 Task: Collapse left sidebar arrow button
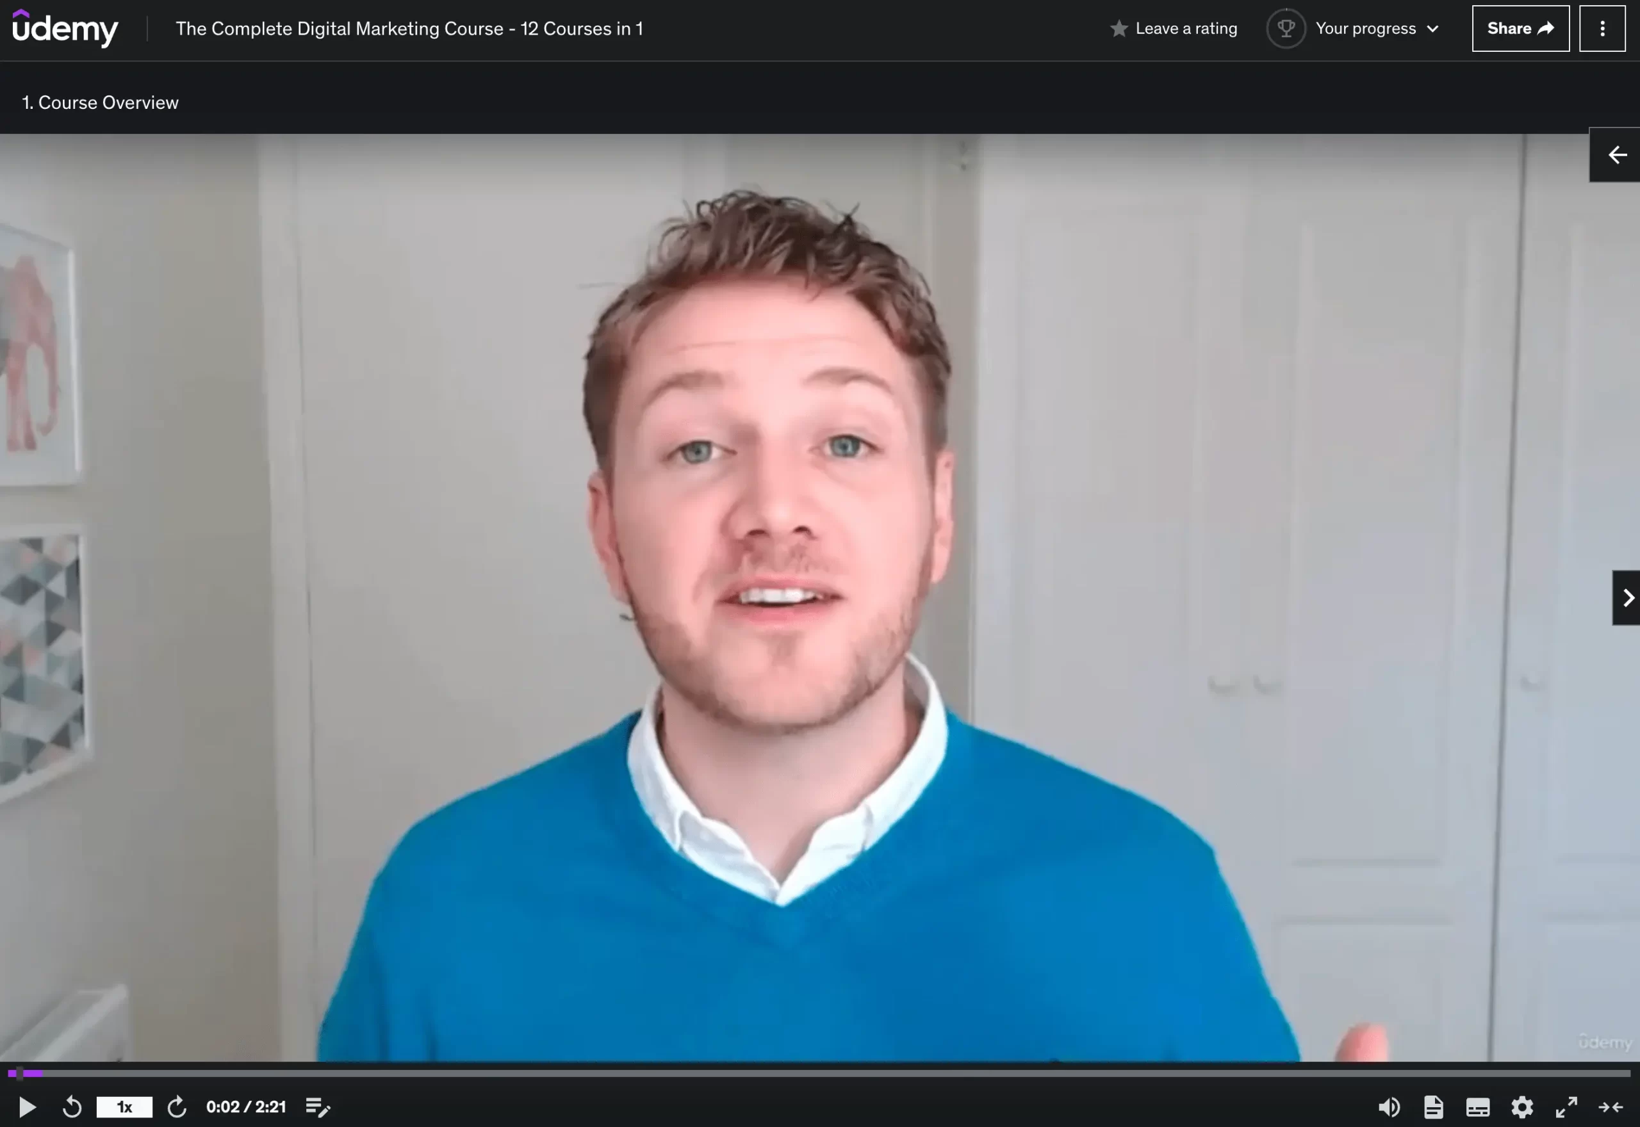pyautogui.click(x=1616, y=153)
